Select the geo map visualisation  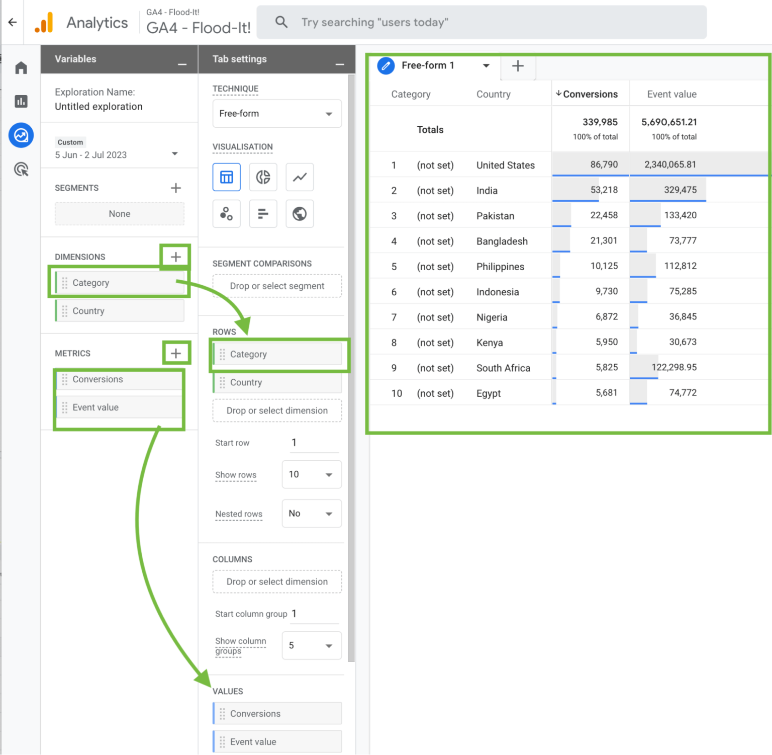click(300, 214)
